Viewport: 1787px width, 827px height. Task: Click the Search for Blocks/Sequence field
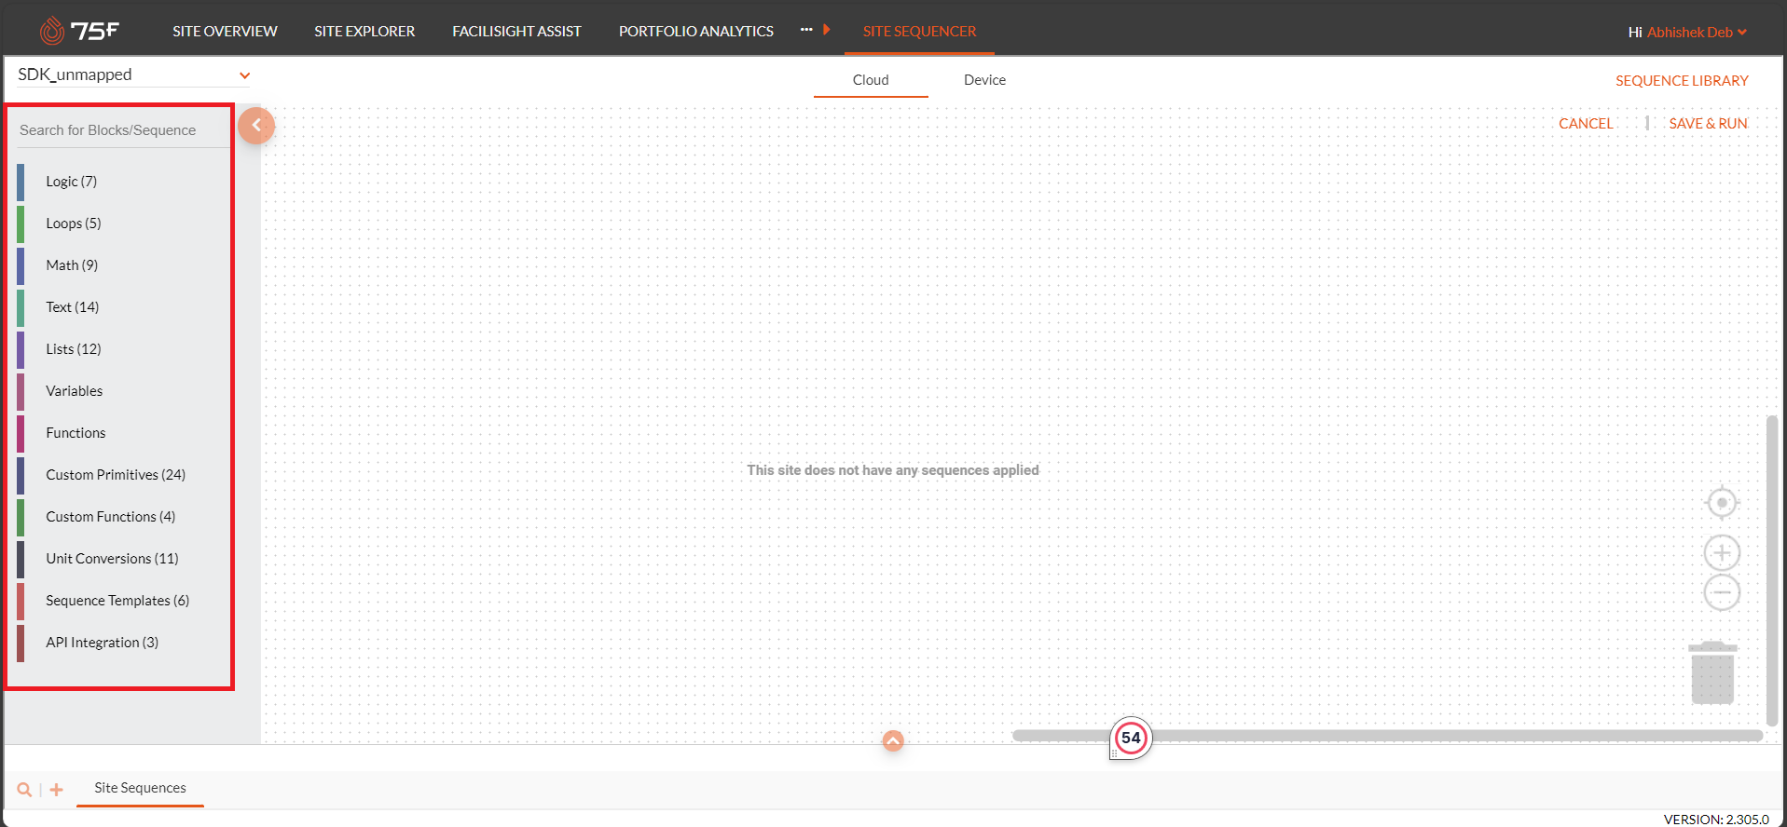pyautogui.click(x=121, y=130)
